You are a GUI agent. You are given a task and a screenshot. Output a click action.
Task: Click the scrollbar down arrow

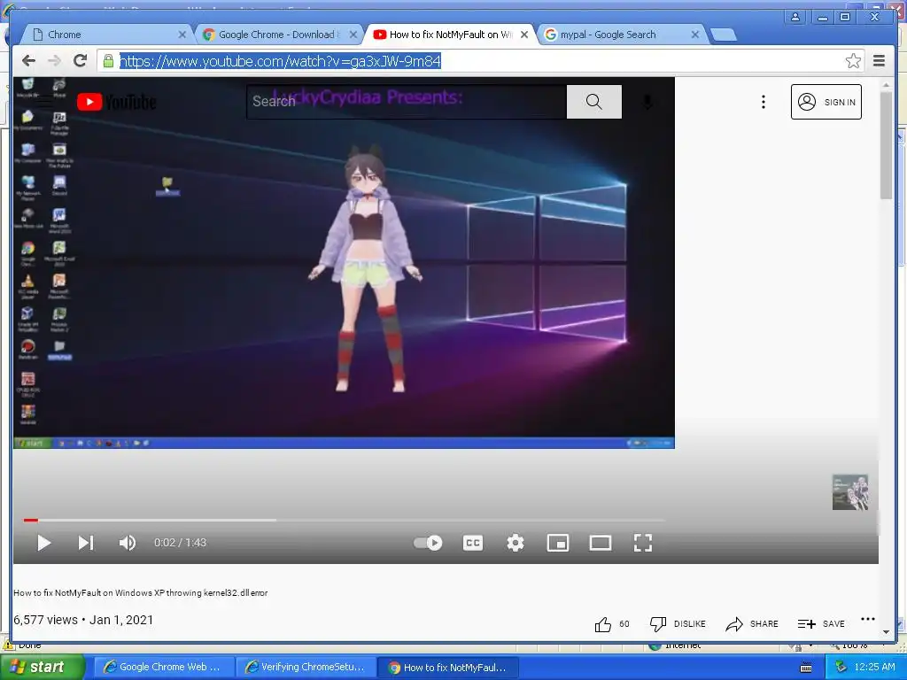tap(886, 632)
